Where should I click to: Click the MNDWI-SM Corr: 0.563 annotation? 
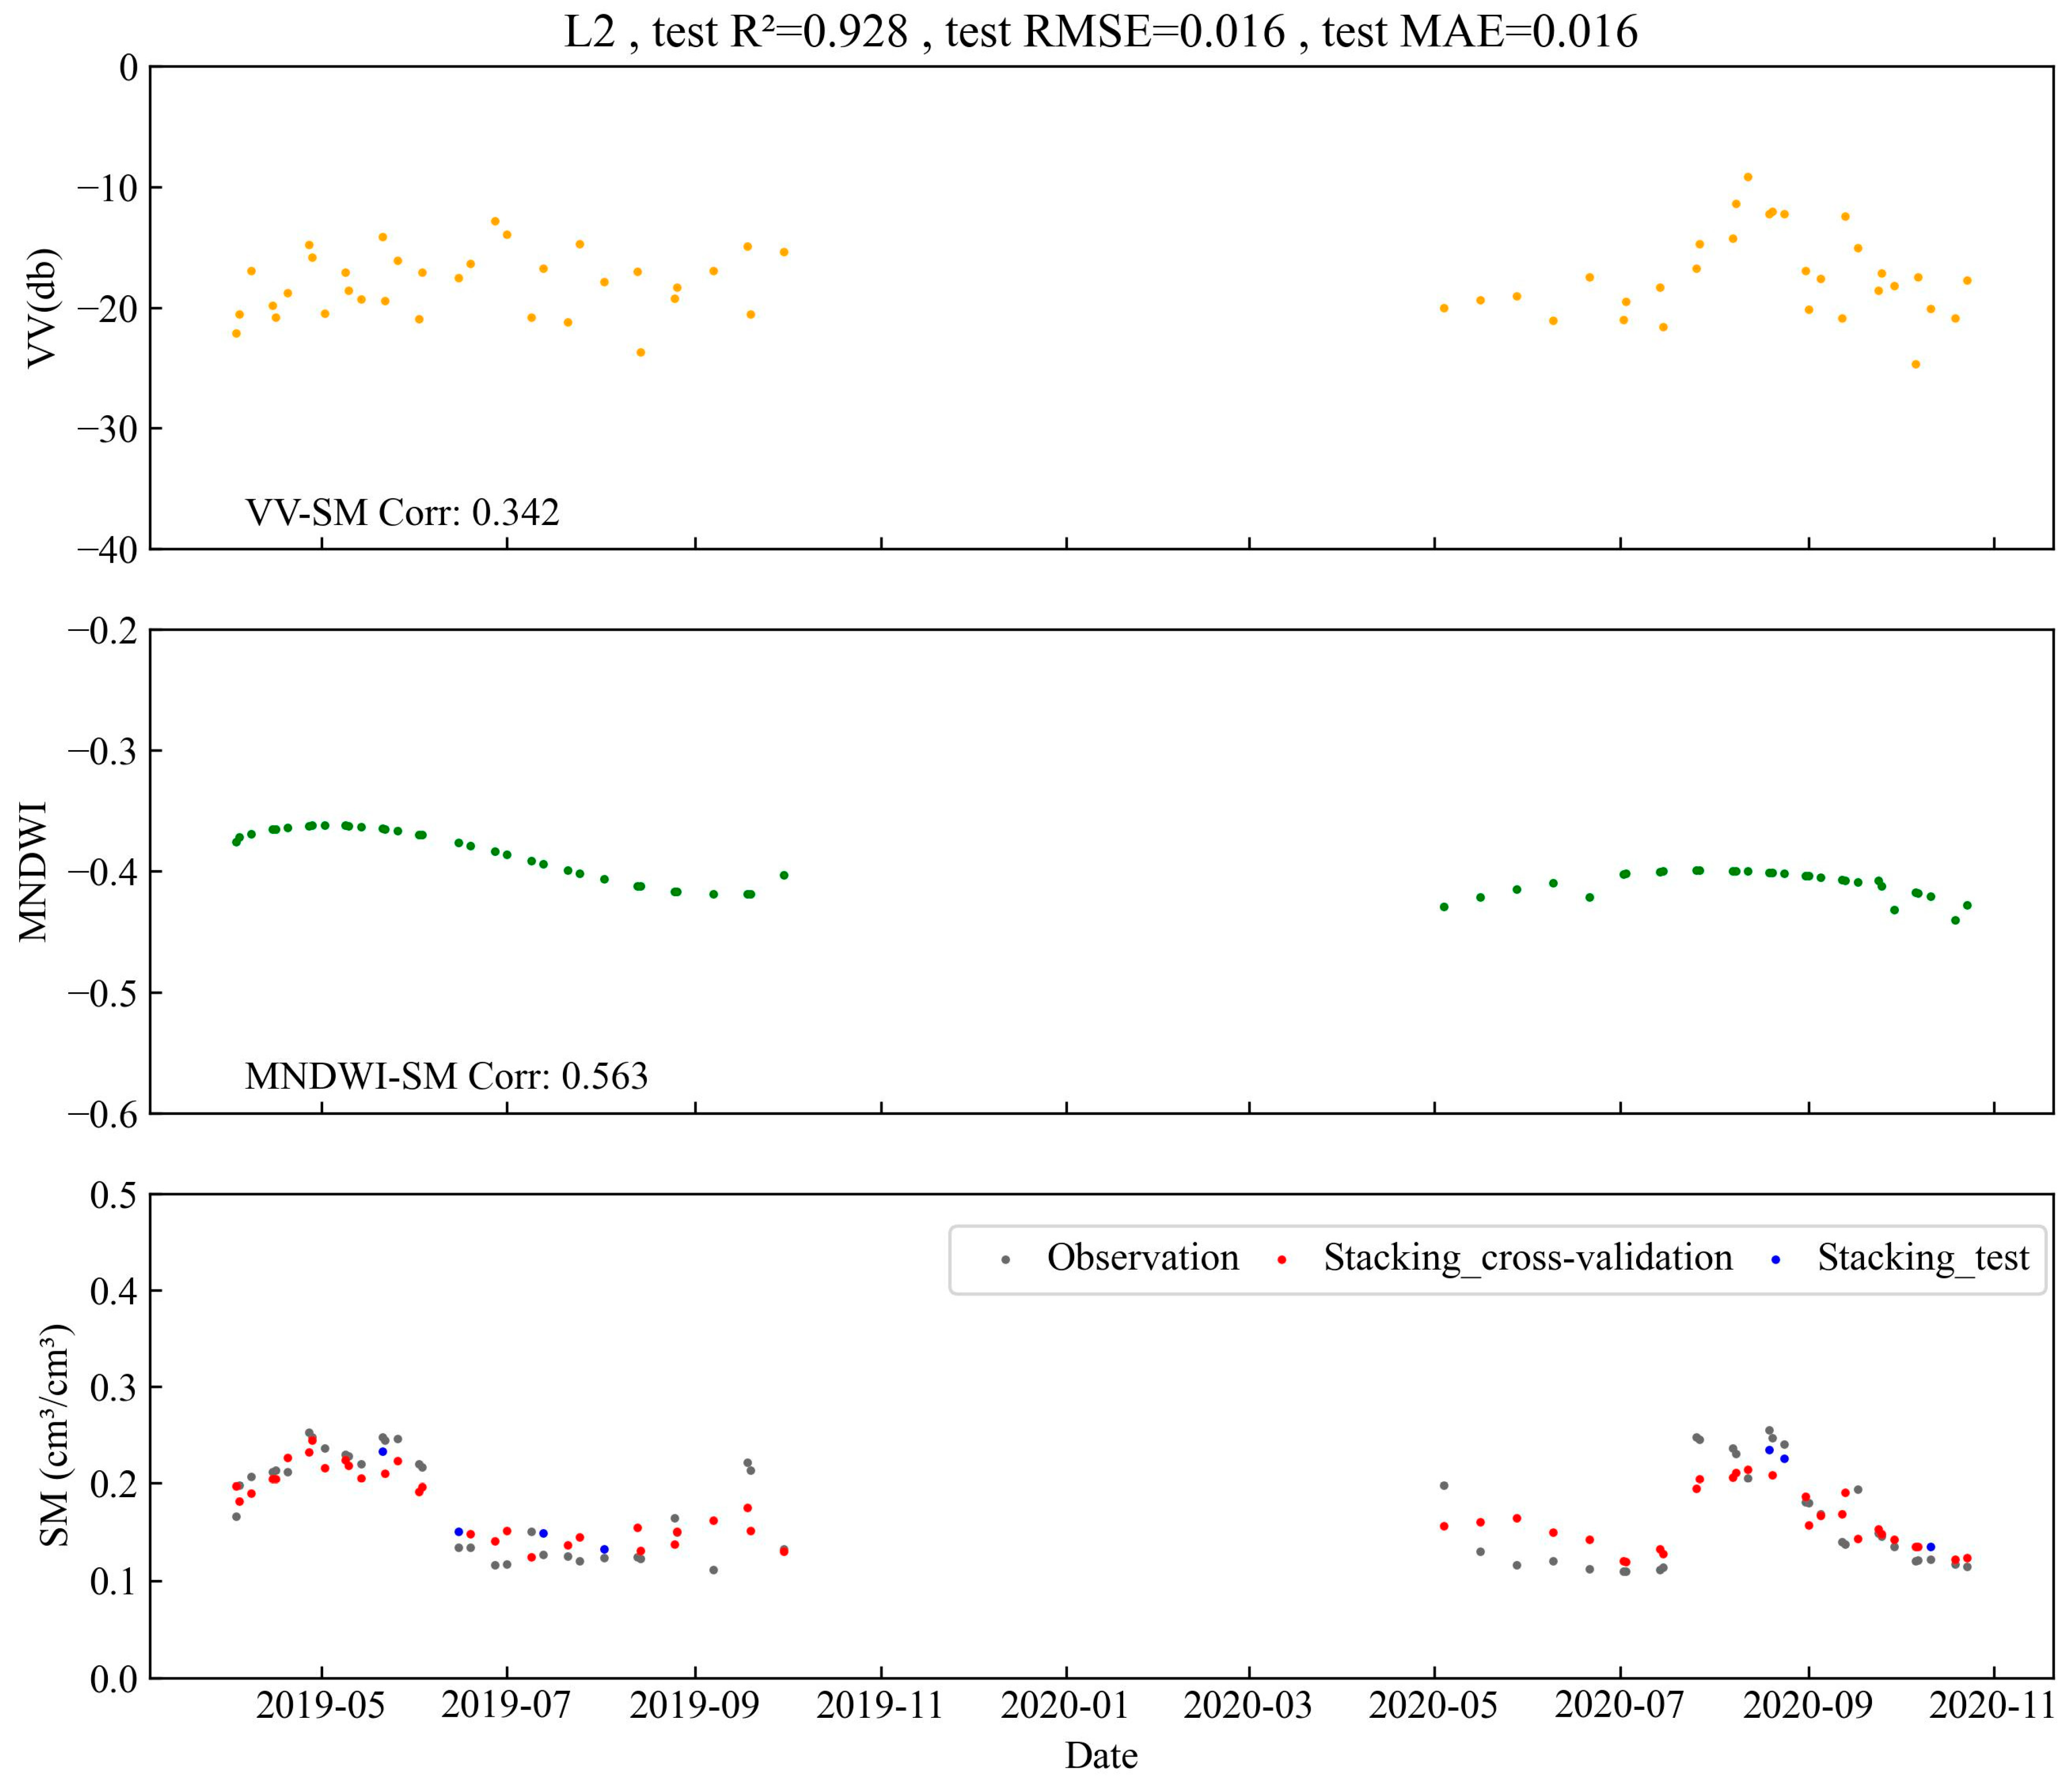(x=446, y=1076)
